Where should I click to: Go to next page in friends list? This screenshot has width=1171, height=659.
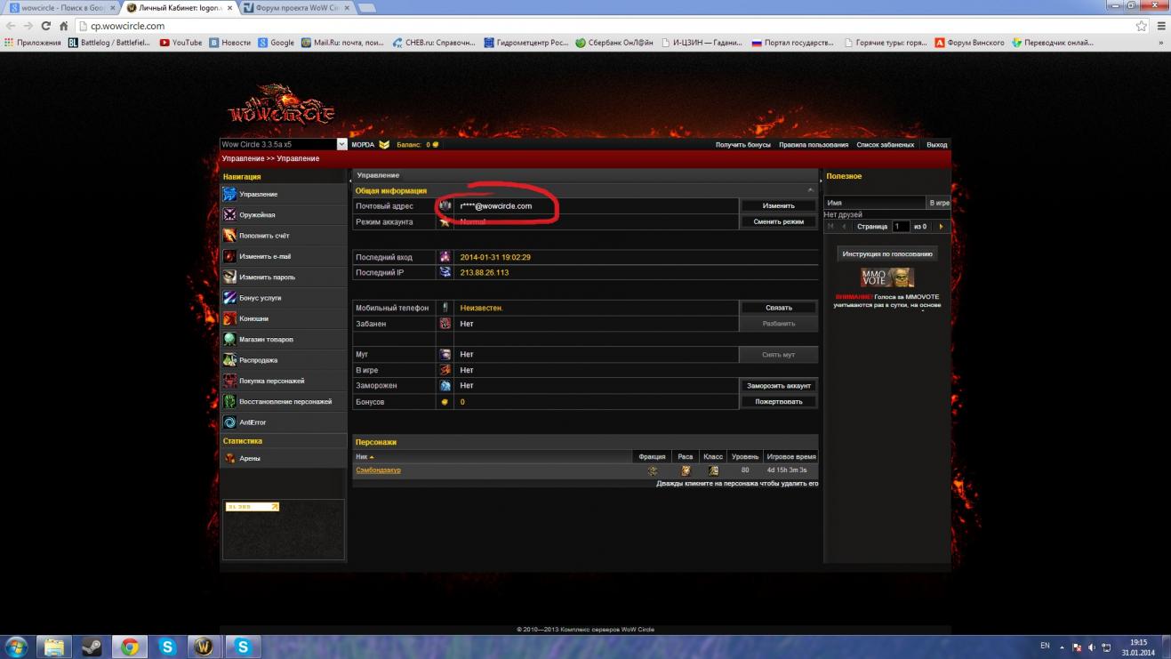tap(941, 227)
